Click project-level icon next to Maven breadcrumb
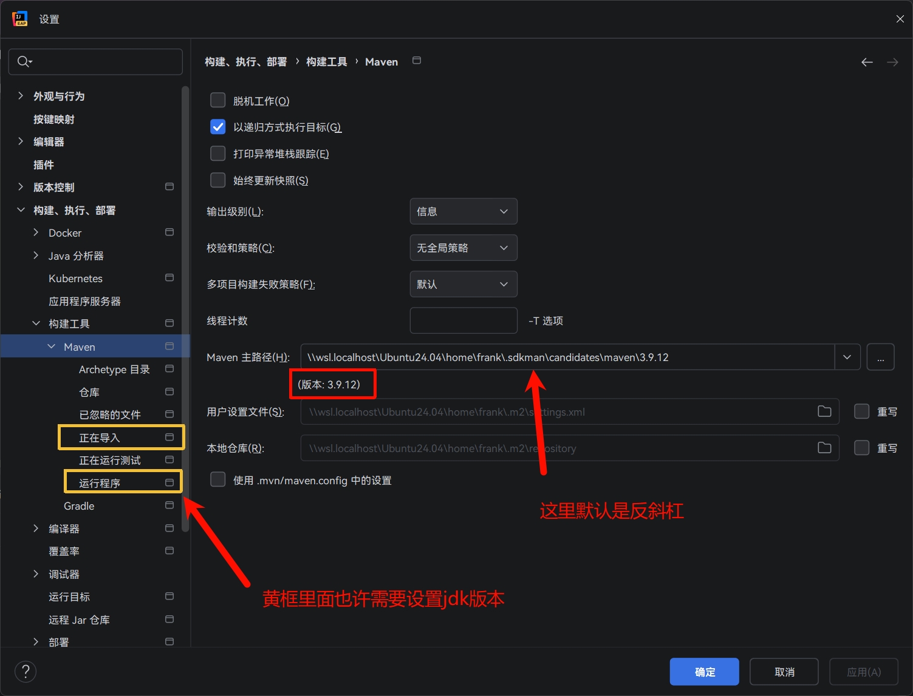The height and width of the screenshot is (696, 913). point(417,61)
